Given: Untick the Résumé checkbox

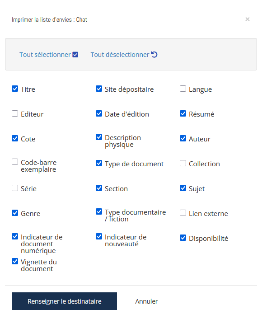Looking at the screenshot, I should point(183,113).
